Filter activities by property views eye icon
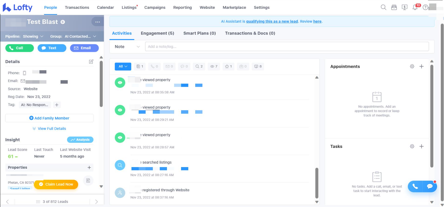 (x=214, y=67)
